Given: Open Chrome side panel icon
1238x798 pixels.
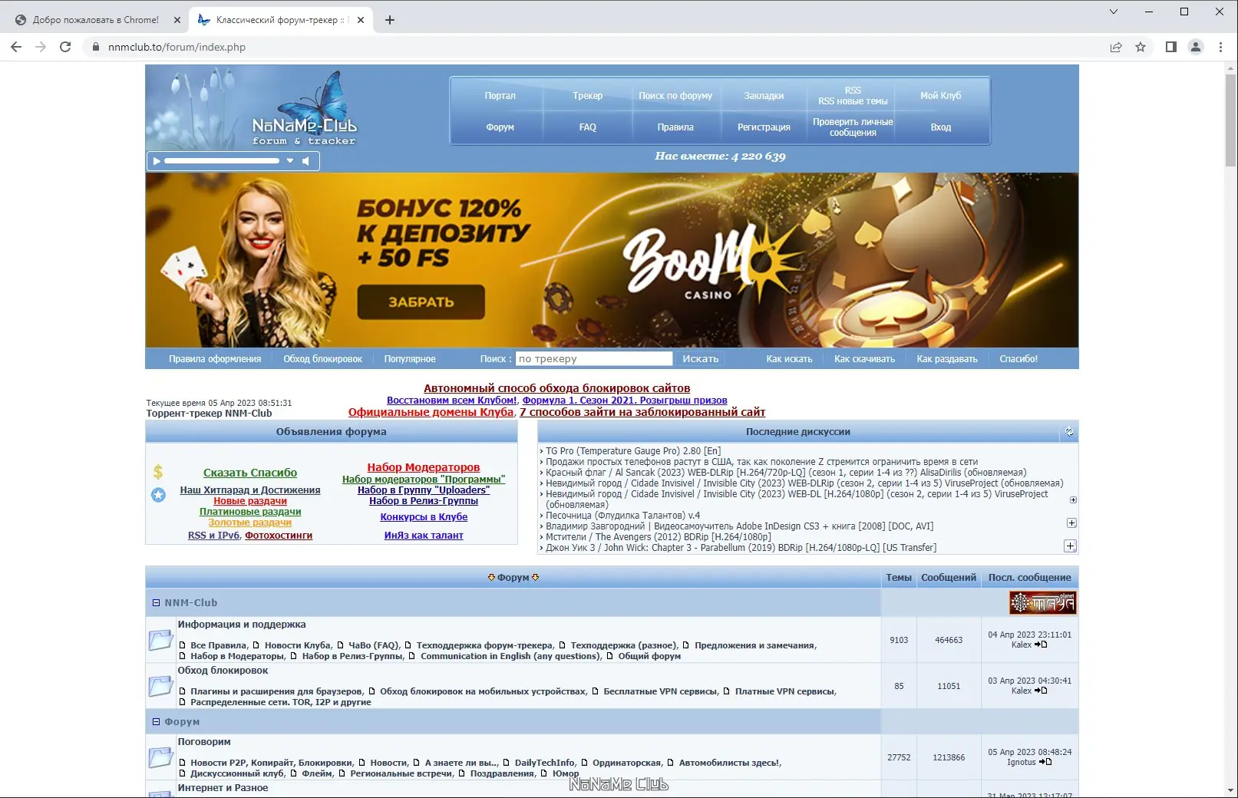Looking at the screenshot, I should click(x=1170, y=47).
